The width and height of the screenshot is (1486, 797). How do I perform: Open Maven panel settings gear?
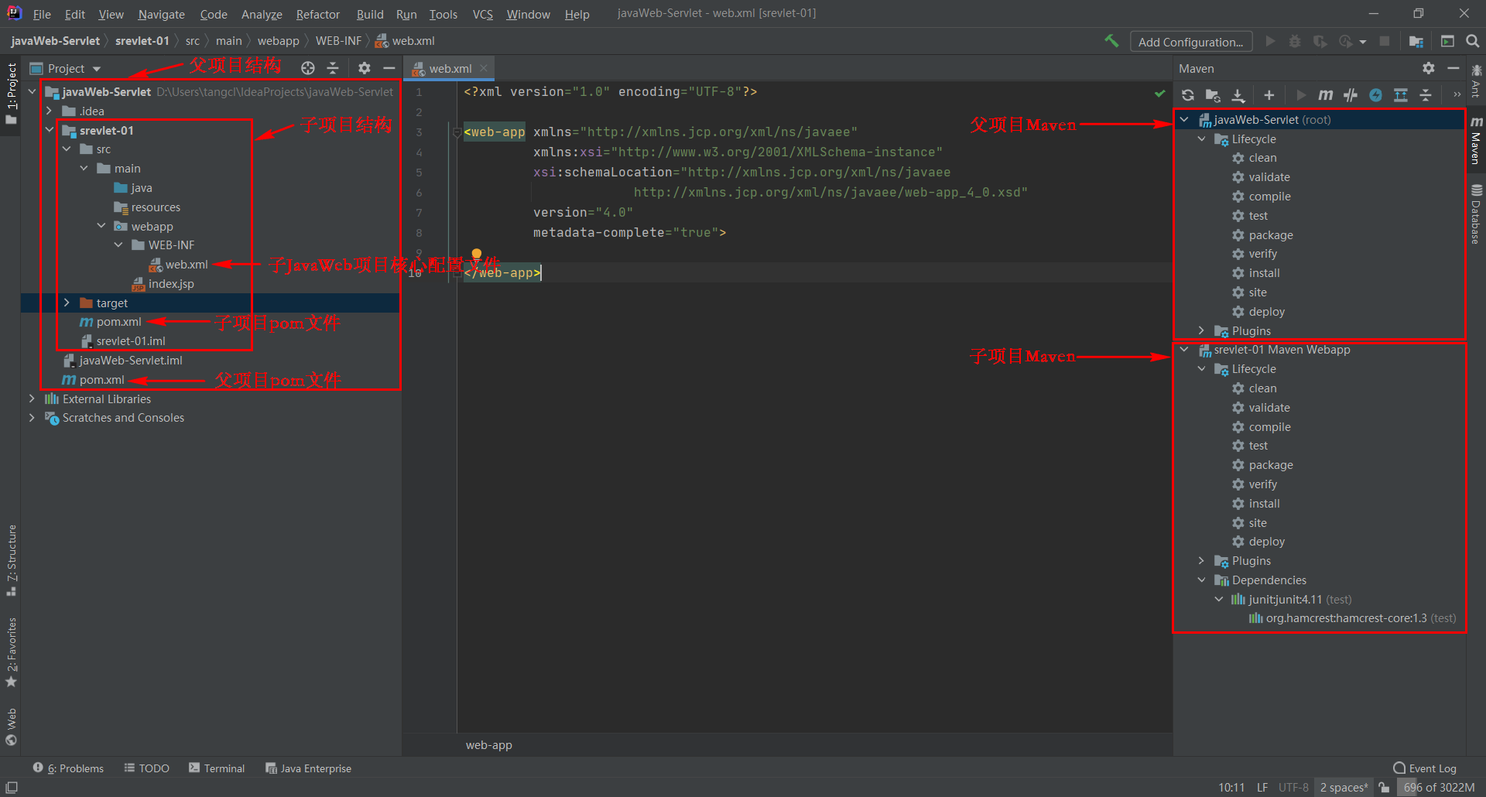point(1429,68)
